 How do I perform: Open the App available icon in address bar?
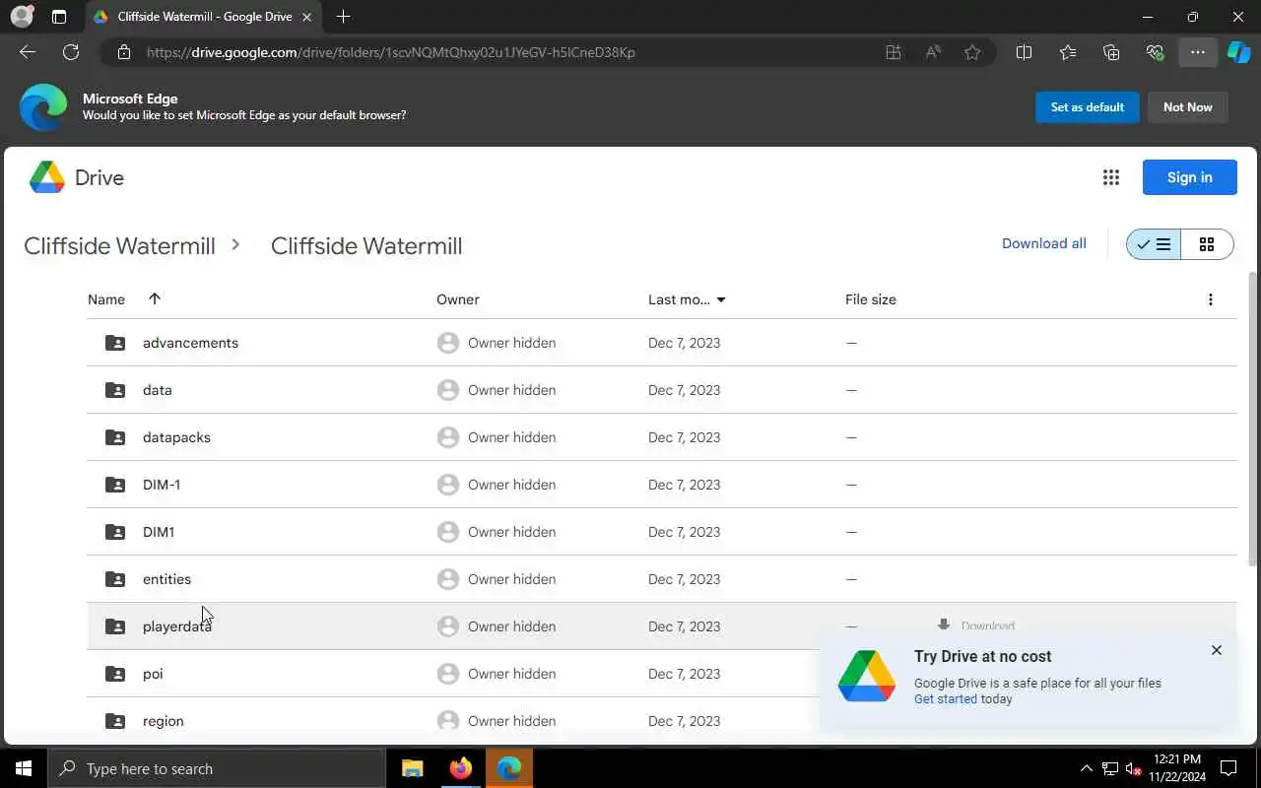click(x=894, y=52)
